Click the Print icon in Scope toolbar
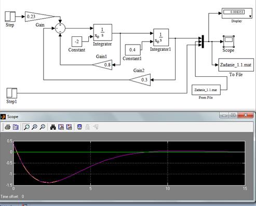 [8, 127]
